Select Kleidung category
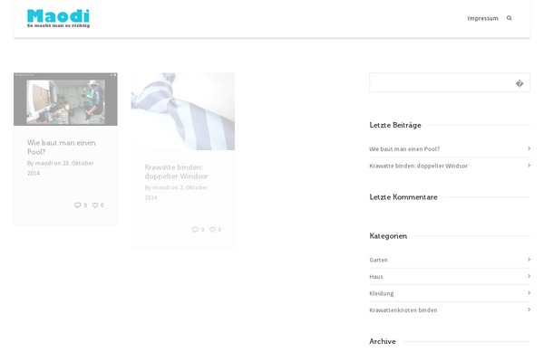The width and height of the screenshot is (544, 362). 382,293
